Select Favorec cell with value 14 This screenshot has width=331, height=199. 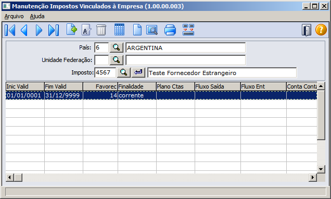click(x=100, y=95)
